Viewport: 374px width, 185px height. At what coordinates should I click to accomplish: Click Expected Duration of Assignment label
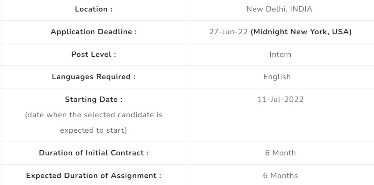94,176
